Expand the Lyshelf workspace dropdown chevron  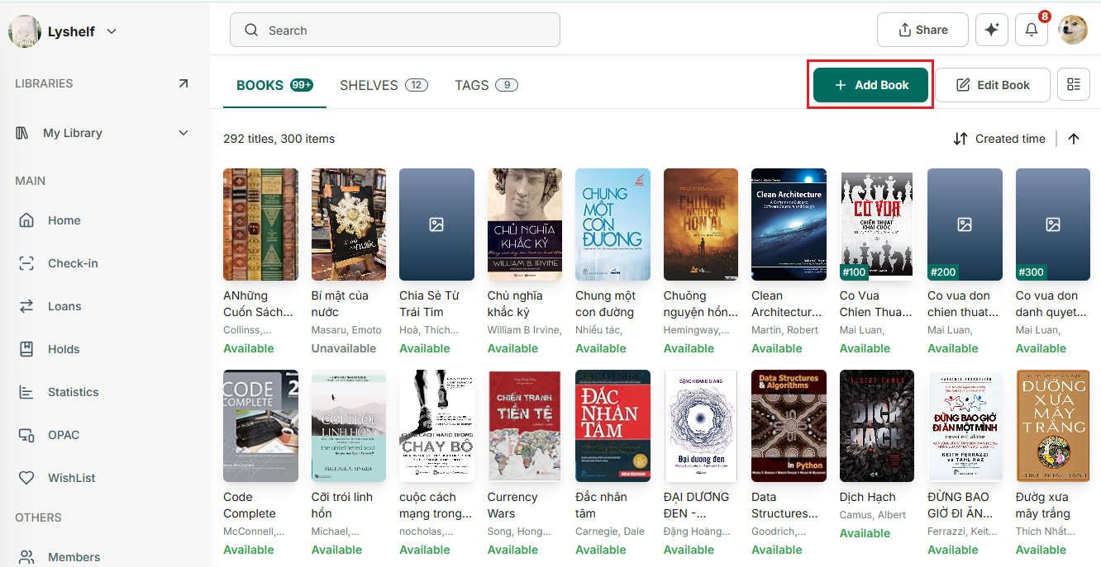click(112, 31)
